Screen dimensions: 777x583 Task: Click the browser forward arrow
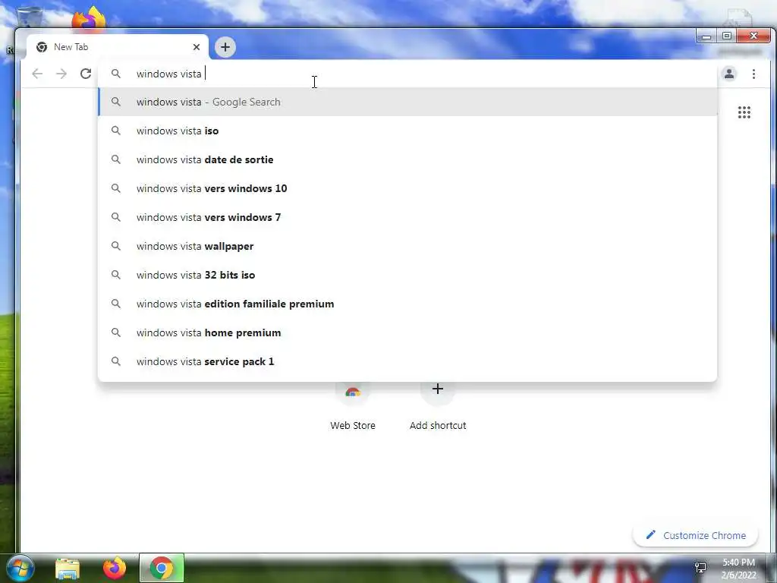[61, 74]
